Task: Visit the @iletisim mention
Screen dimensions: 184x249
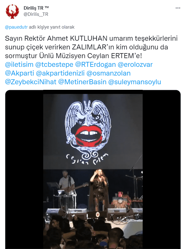Action: (x=19, y=64)
